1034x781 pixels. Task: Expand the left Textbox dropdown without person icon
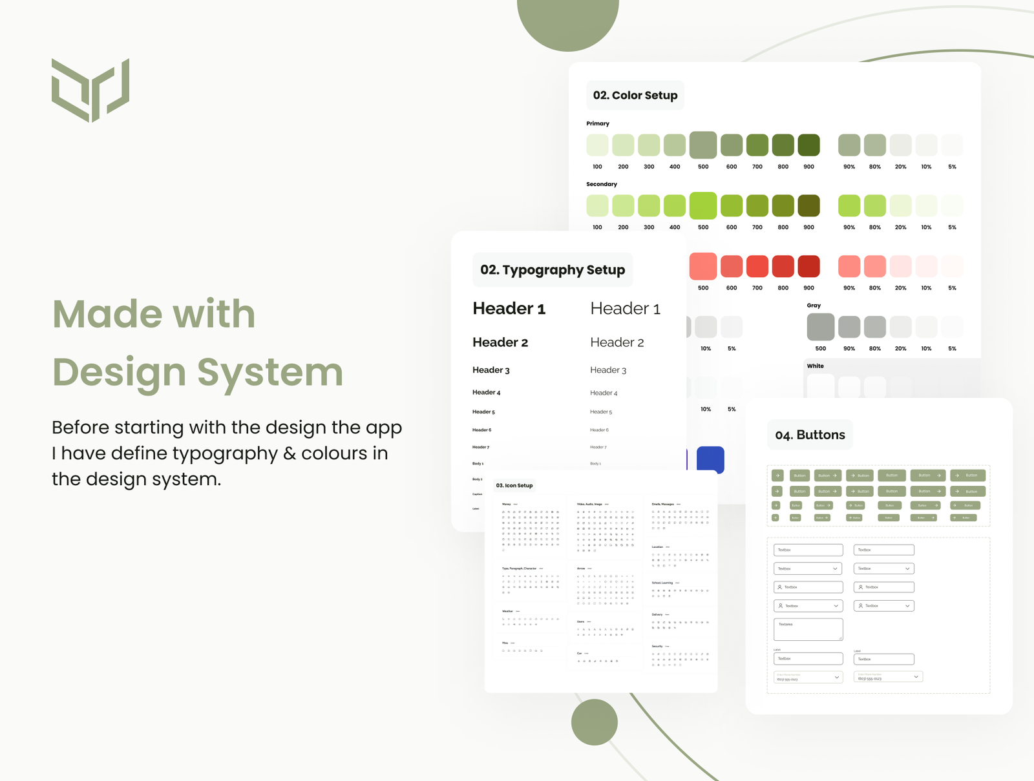[x=835, y=569]
